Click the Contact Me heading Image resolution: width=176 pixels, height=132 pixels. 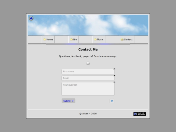(x=88, y=50)
